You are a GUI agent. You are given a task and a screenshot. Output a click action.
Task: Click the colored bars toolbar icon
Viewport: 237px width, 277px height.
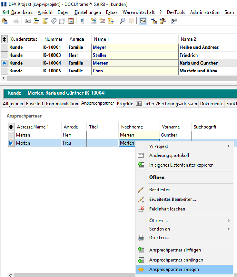coord(36,21)
